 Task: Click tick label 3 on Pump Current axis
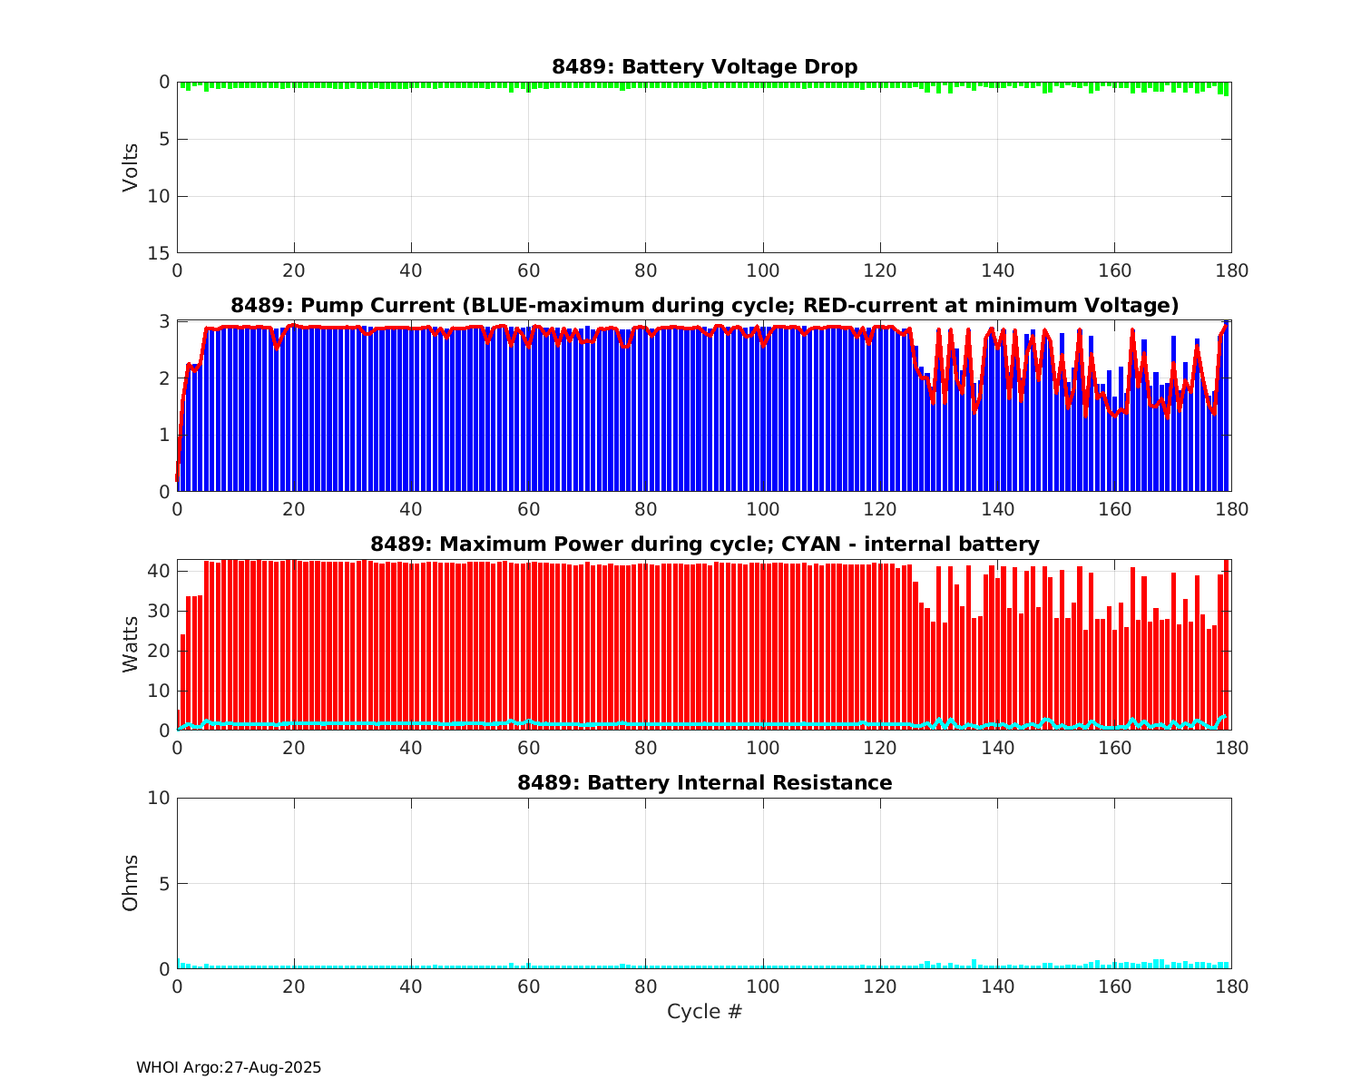pos(164,321)
